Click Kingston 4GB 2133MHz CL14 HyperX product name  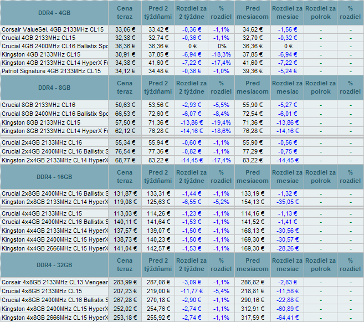click(x=55, y=63)
